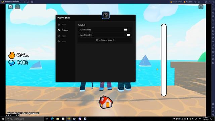Screen dimensions: 215x121
Task: Click the blue diamond gems icon
Action: click(12, 63)
